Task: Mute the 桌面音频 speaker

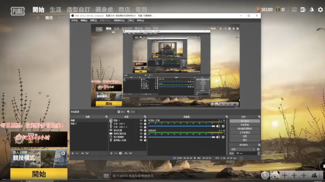Action: [218, 137]
